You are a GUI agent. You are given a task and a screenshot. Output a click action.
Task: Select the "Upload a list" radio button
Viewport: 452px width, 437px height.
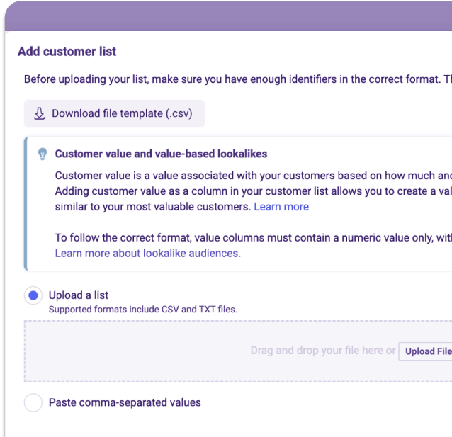point(33,295)
